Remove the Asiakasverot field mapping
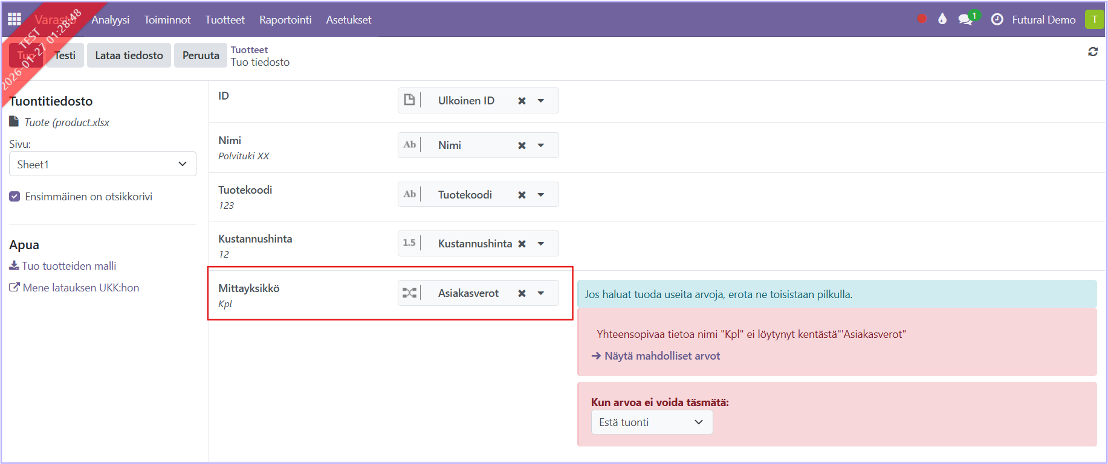The height and width of the screenshot is (464, 1108). (522, 293)
